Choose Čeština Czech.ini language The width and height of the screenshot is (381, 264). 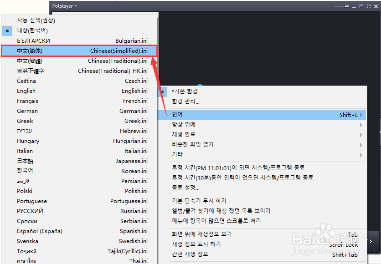click(79, 81)
